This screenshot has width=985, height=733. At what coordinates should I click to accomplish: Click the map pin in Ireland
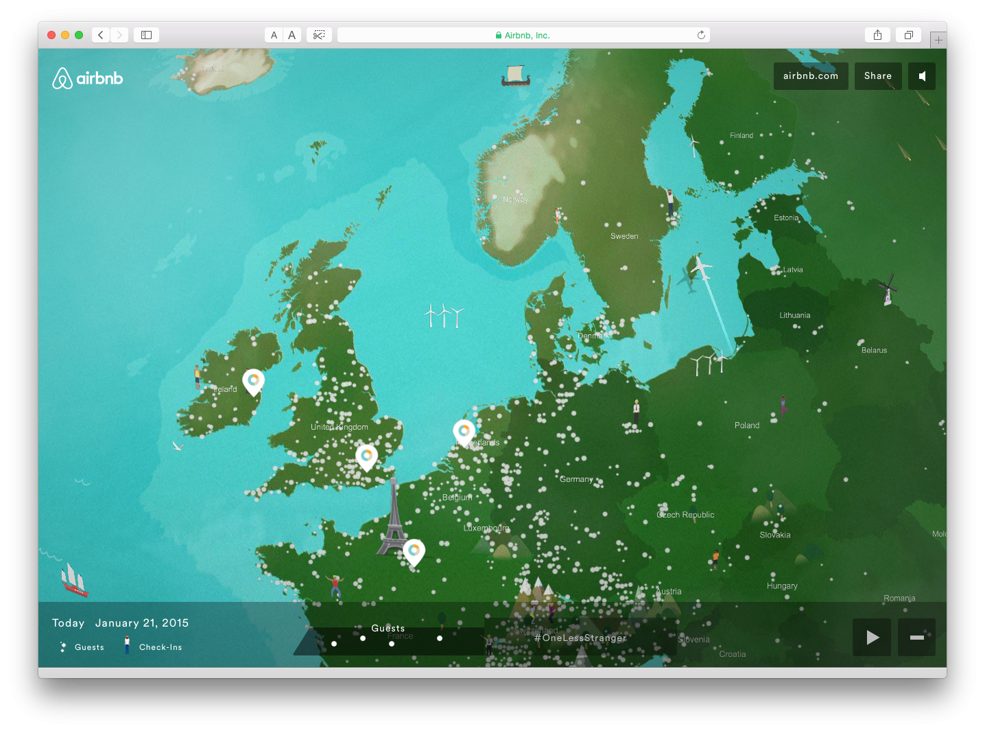pyautogui.click(x=253, y=382)
